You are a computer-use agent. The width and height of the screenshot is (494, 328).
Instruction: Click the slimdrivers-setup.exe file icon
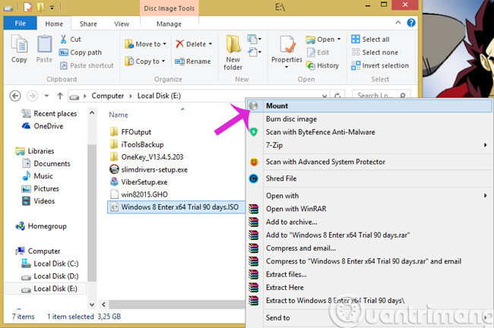114,169
